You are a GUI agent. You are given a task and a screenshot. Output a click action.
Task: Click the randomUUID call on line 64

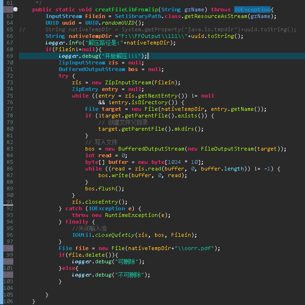118,23
